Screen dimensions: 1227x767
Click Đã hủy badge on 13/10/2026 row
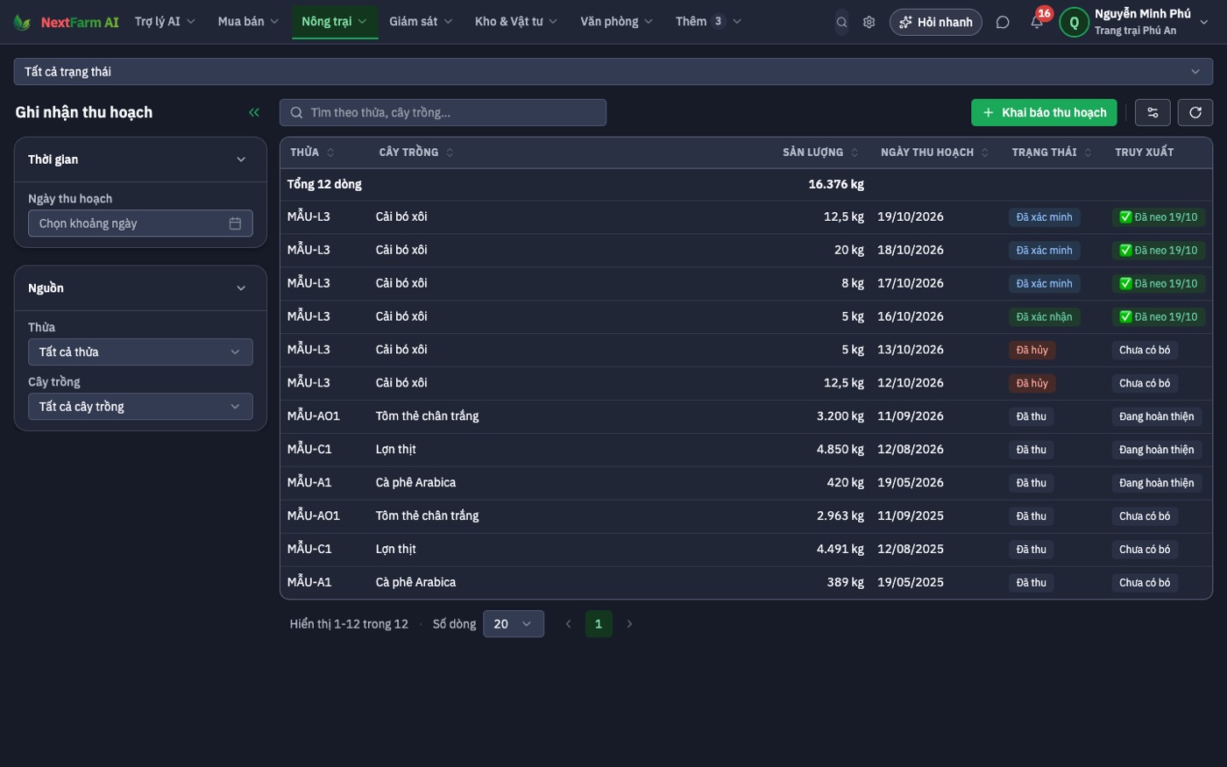tap(1032, 351)
